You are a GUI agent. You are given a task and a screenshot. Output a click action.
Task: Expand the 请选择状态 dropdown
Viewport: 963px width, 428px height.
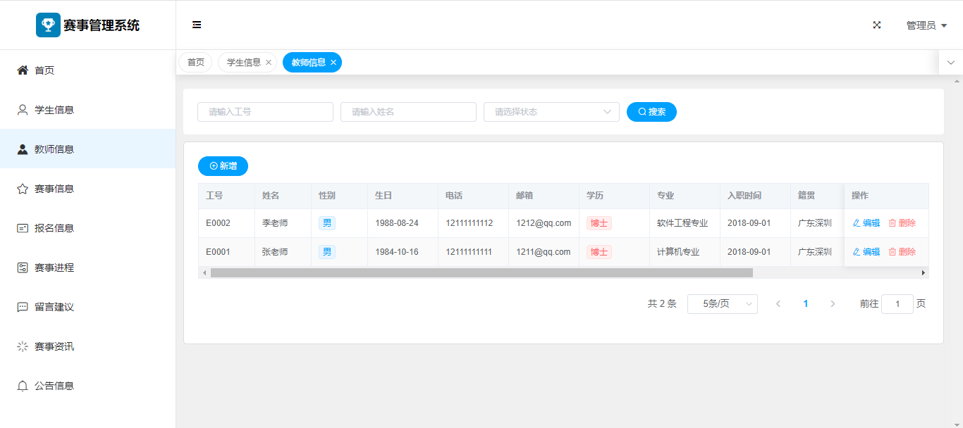coord(551,112)
